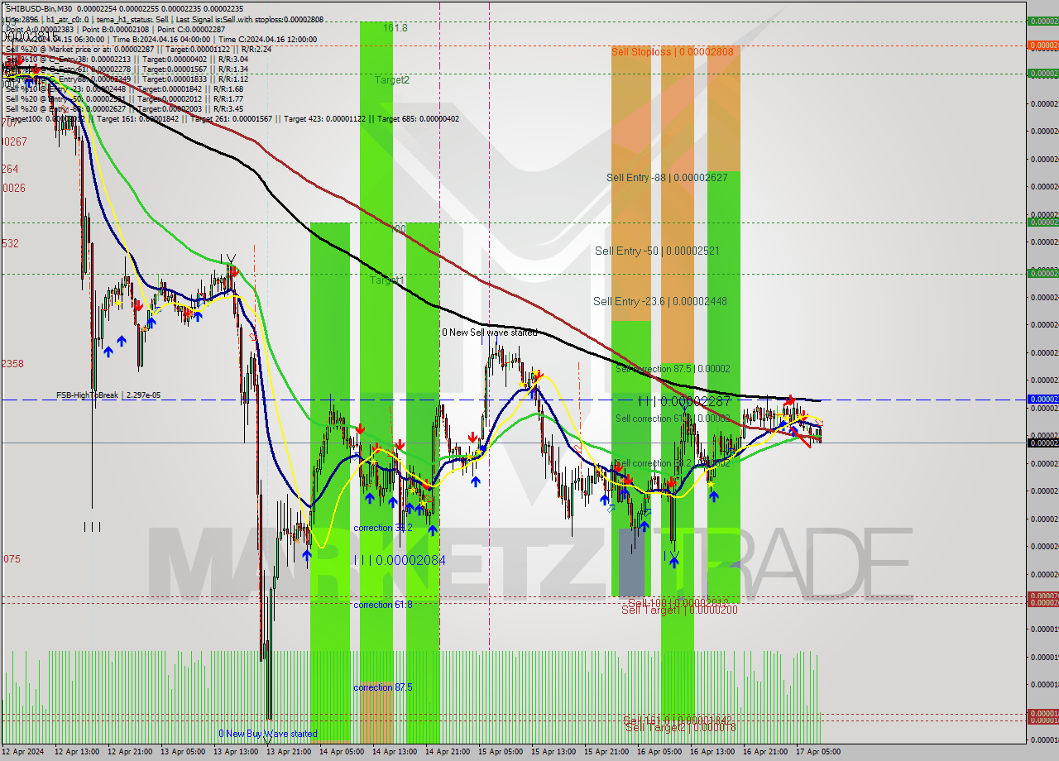Click the '14 Apr 13:00' time axis label

pos(395,751)
